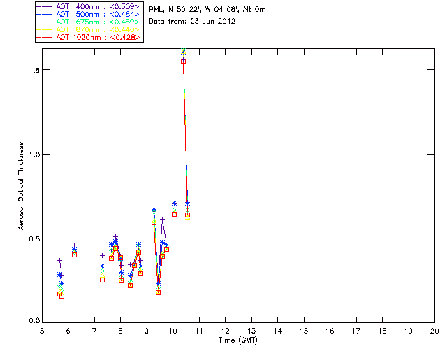Click the x-axis label 11
This screenshot has height=358, width=447.
(198, 331)
